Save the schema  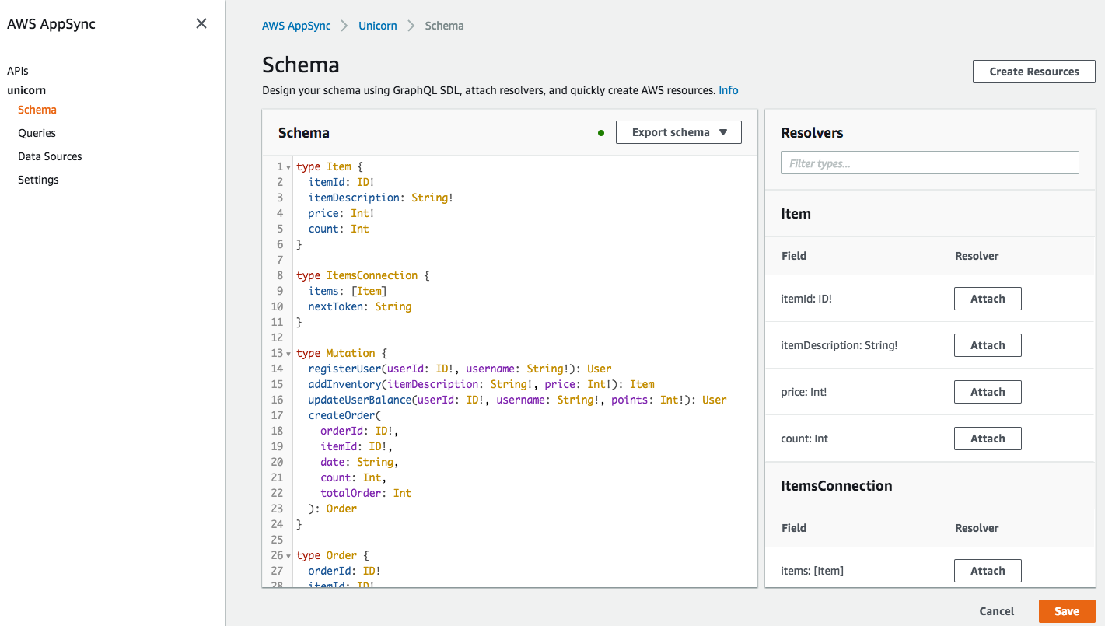pos(1067,611)
